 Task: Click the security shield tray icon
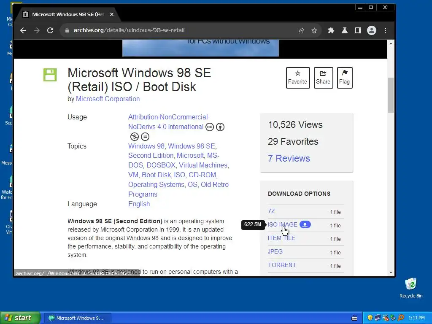pos(370,318)
